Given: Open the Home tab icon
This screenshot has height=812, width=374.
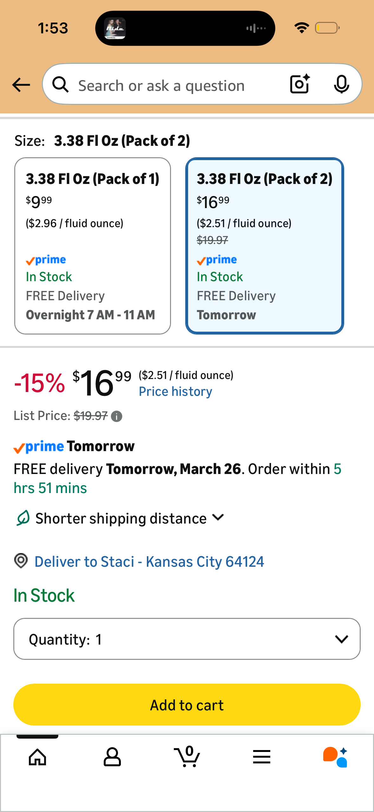Looking at the screenshot, I should 37,757.
